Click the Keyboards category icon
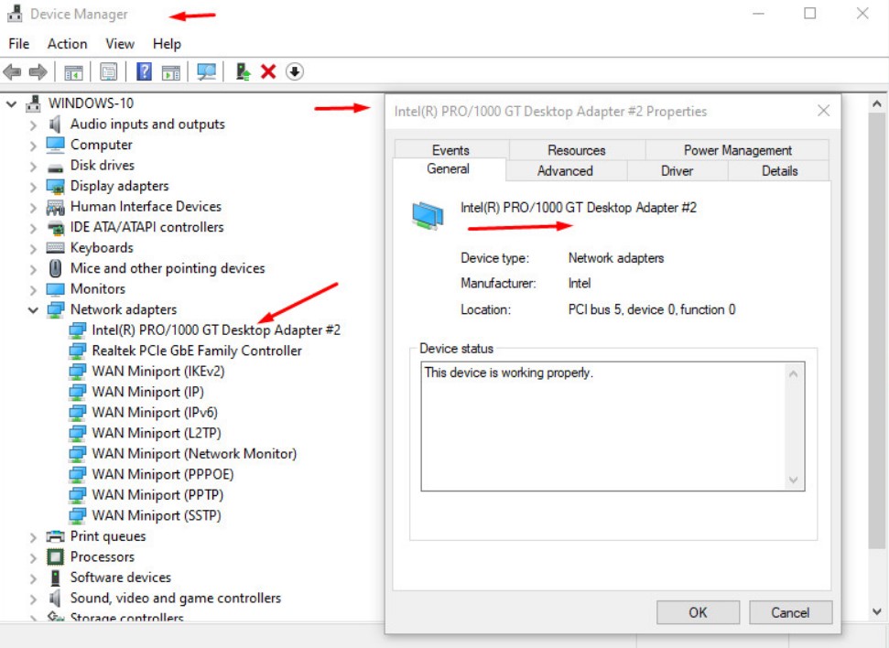 click(55, 248)
